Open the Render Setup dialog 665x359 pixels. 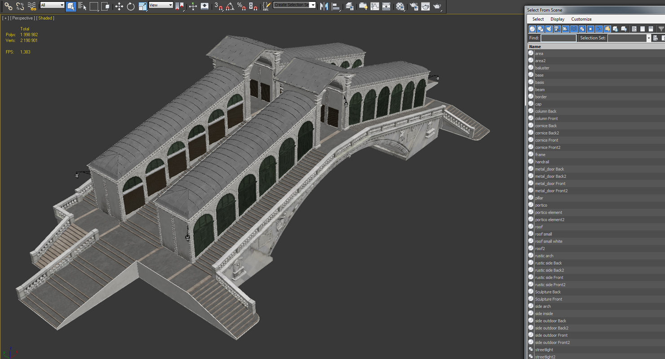pos(413,6)
